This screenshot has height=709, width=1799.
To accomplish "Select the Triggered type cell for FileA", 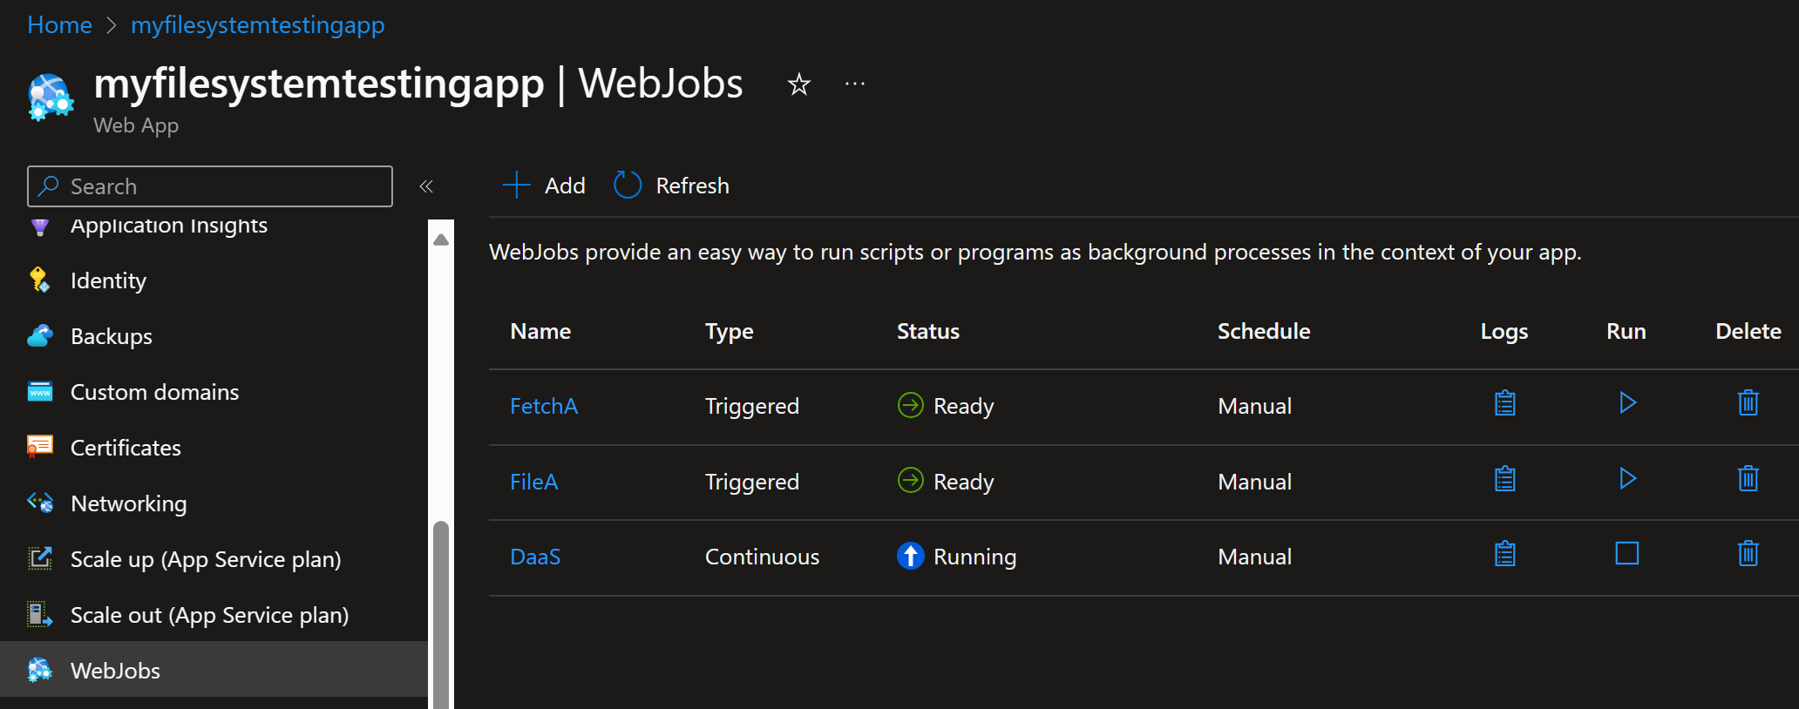I will [751, 482].
